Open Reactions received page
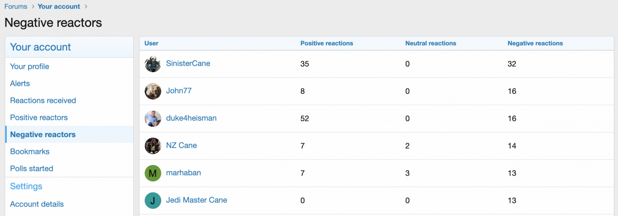This screenshot has height=216, width=618. pos(43,101)
